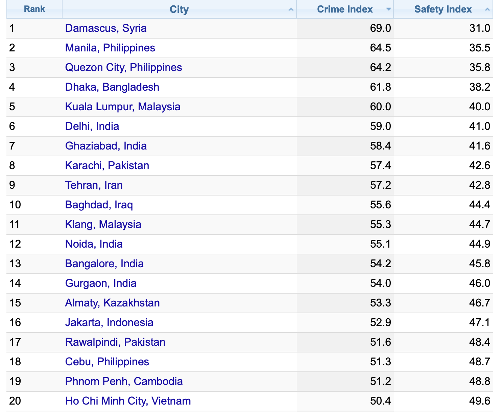Select safety index value 49.6 for Ho Chi Minh City
Screen dimensions: 503x412
click(x=480, y=401)
